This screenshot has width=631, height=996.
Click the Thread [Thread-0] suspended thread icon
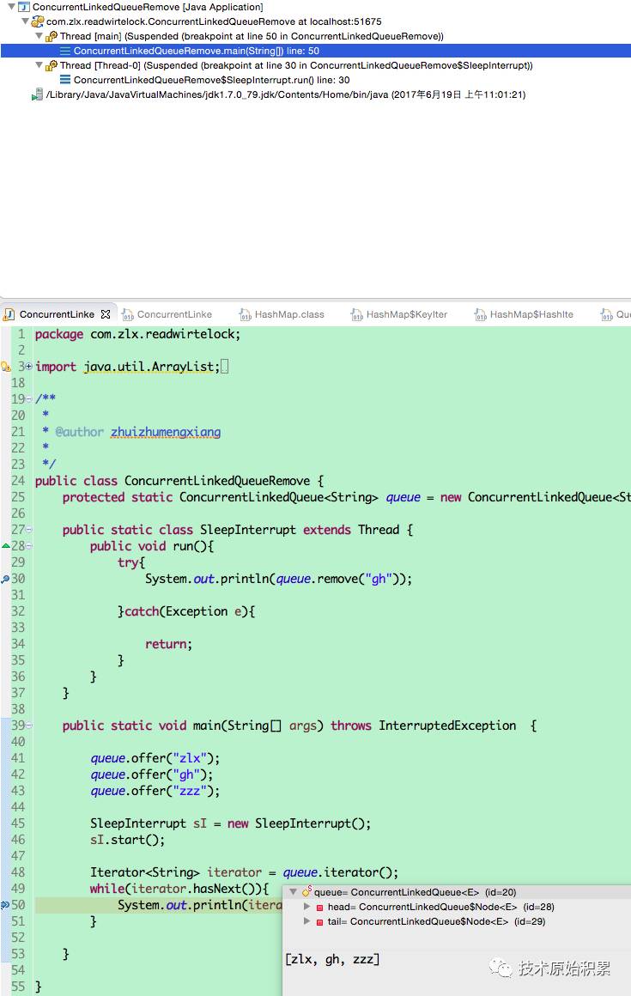tap(52, 65)
